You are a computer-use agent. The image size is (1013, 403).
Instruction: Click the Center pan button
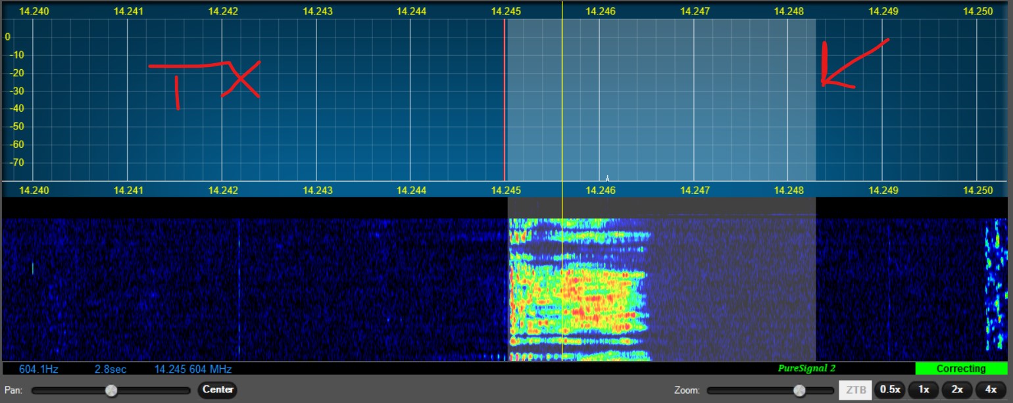pos(218,390)
